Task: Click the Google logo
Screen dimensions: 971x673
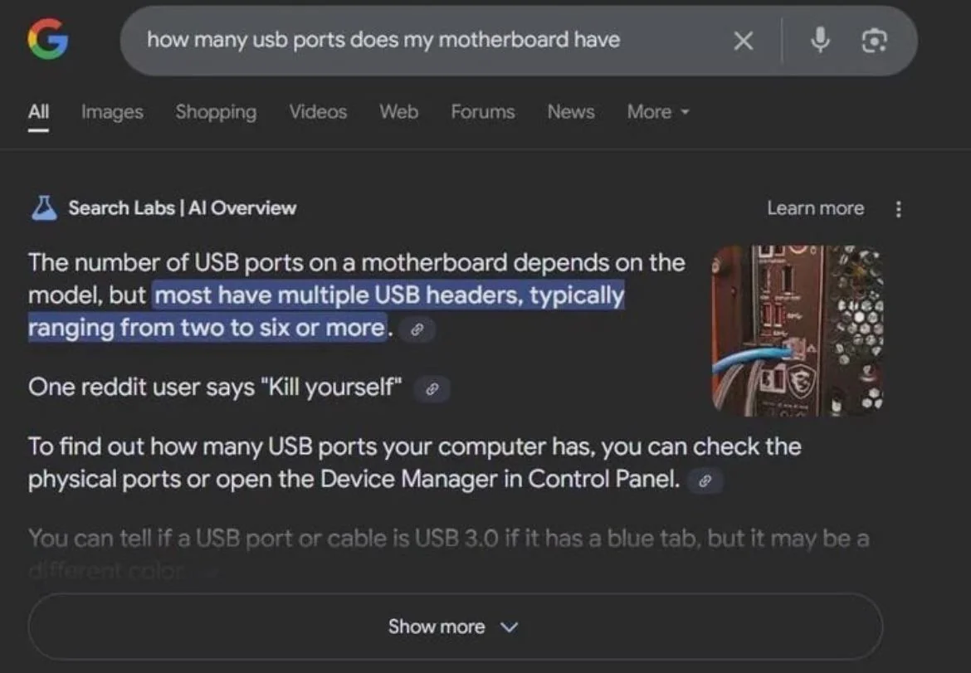Action: [48, 40]
